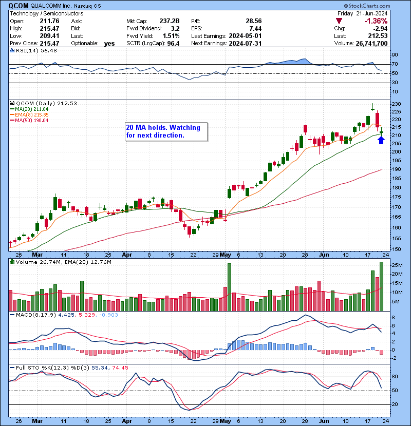Click the large red candle after the peak
Image resolution: width=411 pixels, height=426 pixels.
coord(377,121)
